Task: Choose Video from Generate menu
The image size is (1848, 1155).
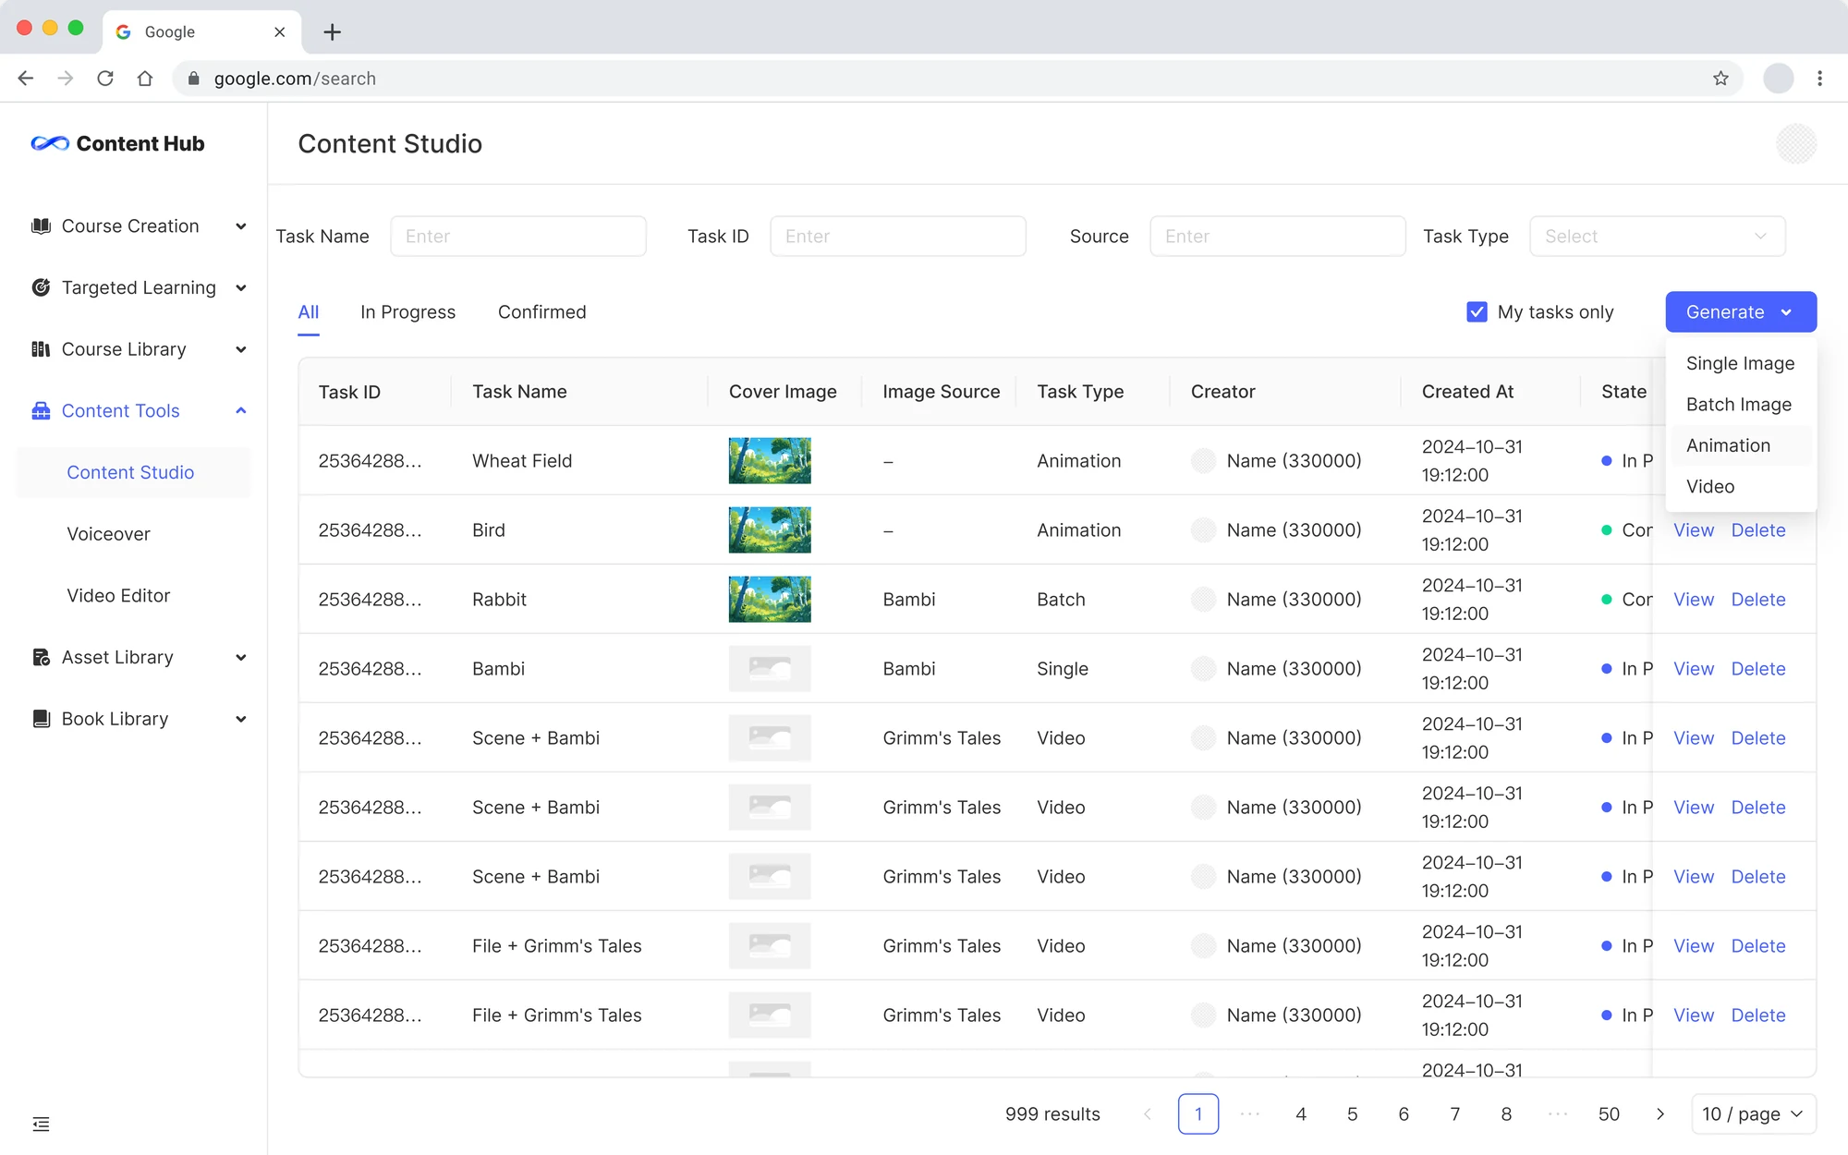Action: (x=1741, y=487)
